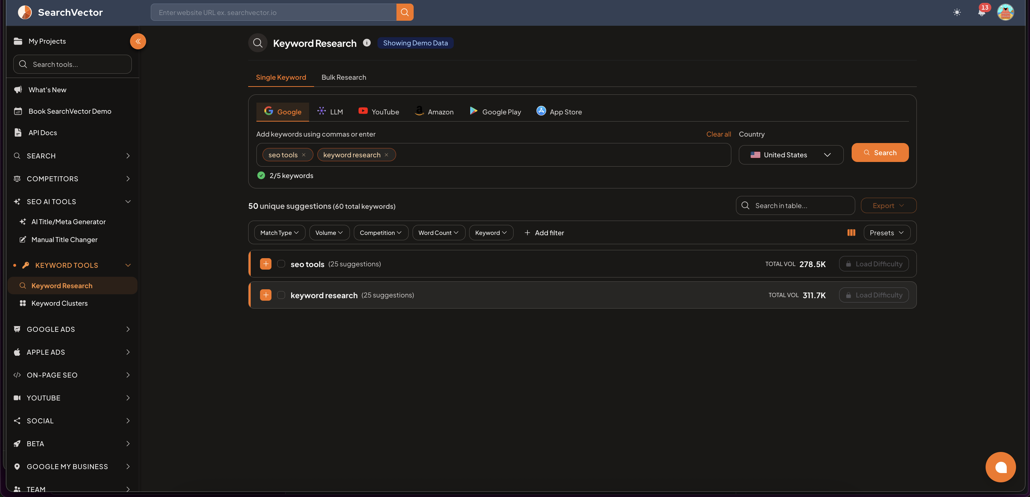This screenshot has width=1030, height=497.
Task: Expand the keyword research group plus icon
Action: tap(265, 295)
